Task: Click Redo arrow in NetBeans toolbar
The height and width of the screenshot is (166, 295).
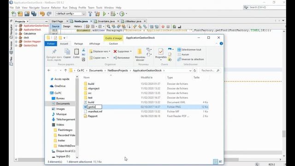Action: click(49, 14)
